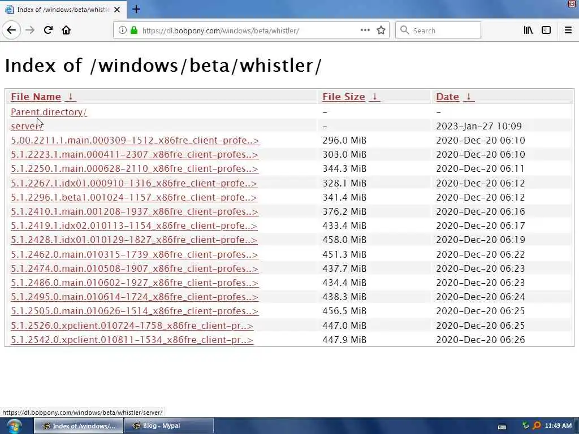The height and width of the screenshot is (434, 579).
Task: Click the forward navigation arrow
Action: (30, 30)
